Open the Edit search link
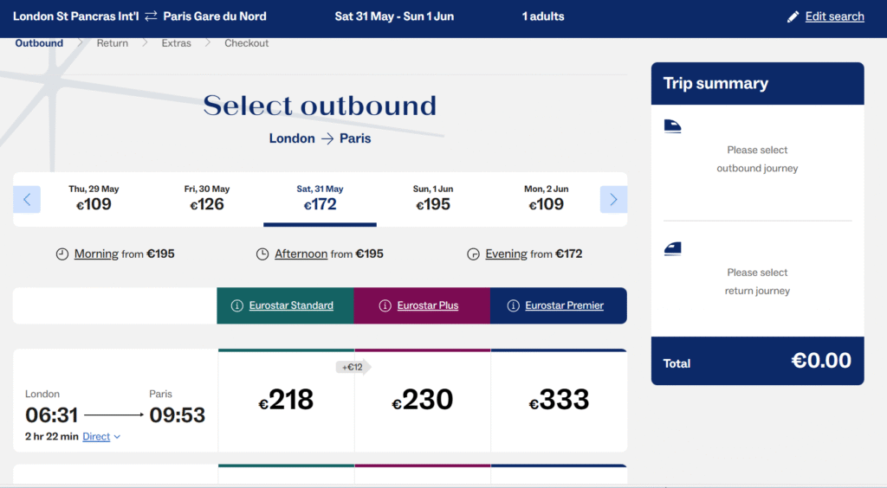The width and height of the screenshot is (887, 488). [x=834, y=16]
